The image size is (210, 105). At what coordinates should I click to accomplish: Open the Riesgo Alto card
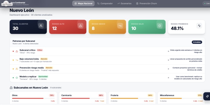tap(68, 27)
